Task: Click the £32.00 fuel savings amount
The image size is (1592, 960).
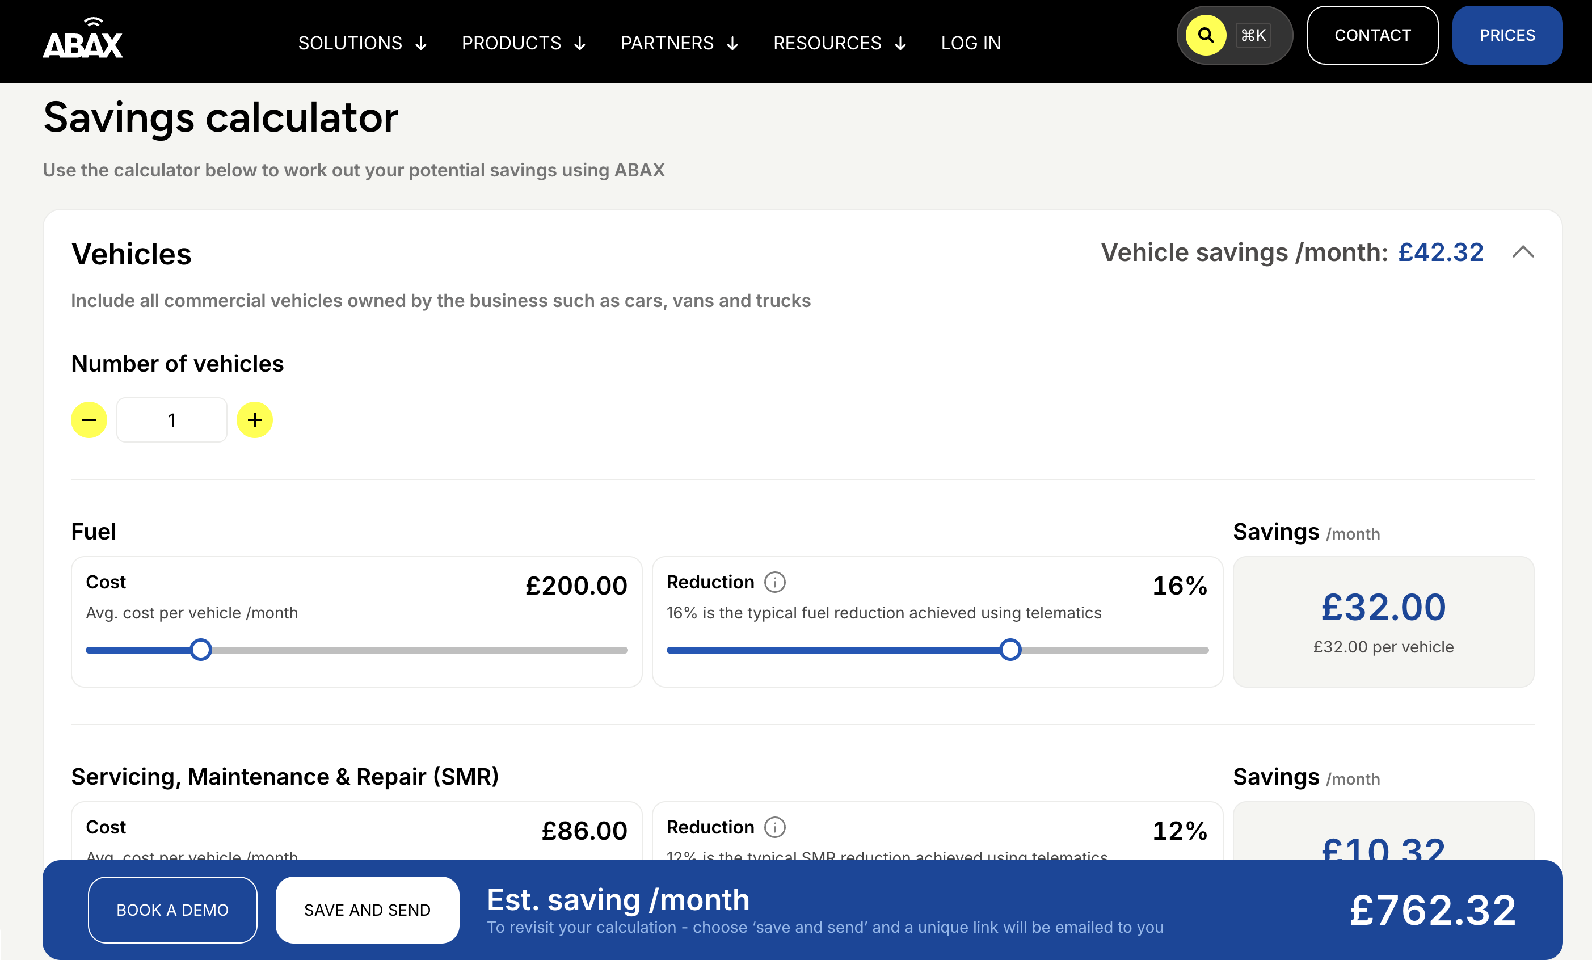Action: click(x=1383, y=607)
